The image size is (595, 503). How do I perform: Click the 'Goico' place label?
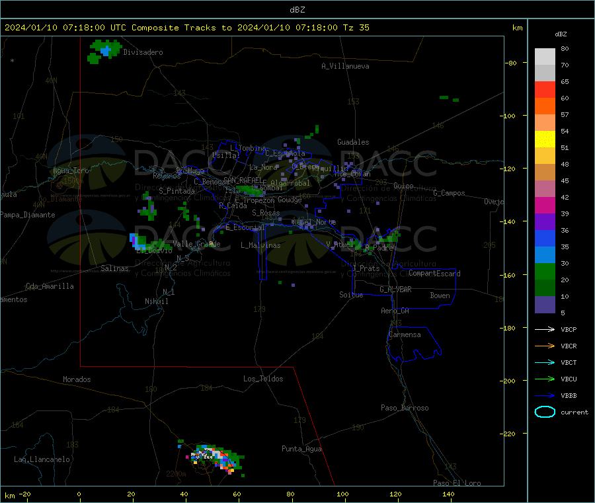(x=403, y=186)
